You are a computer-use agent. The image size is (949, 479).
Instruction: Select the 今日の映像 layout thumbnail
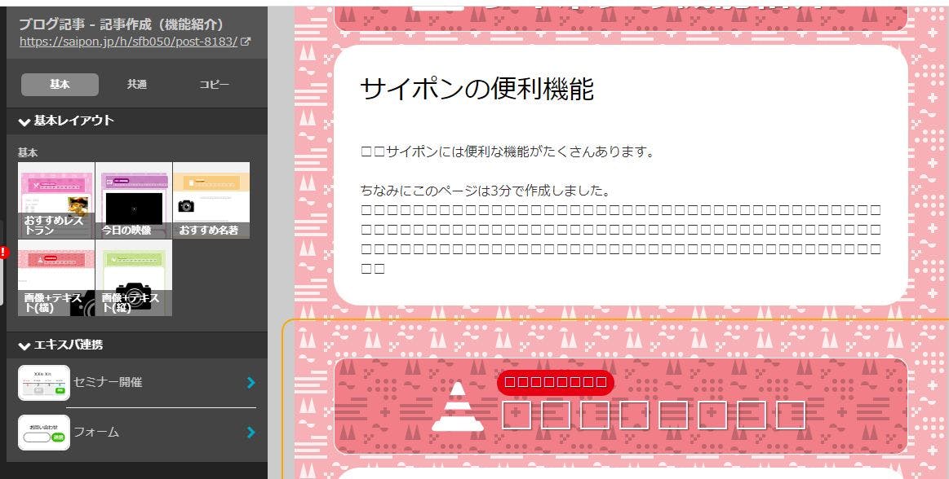pyautogui.click(x=134, y=200)
